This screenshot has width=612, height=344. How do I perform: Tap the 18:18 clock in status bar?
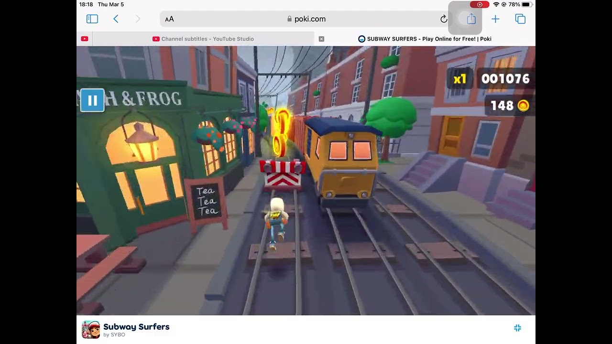coord(86,4)
